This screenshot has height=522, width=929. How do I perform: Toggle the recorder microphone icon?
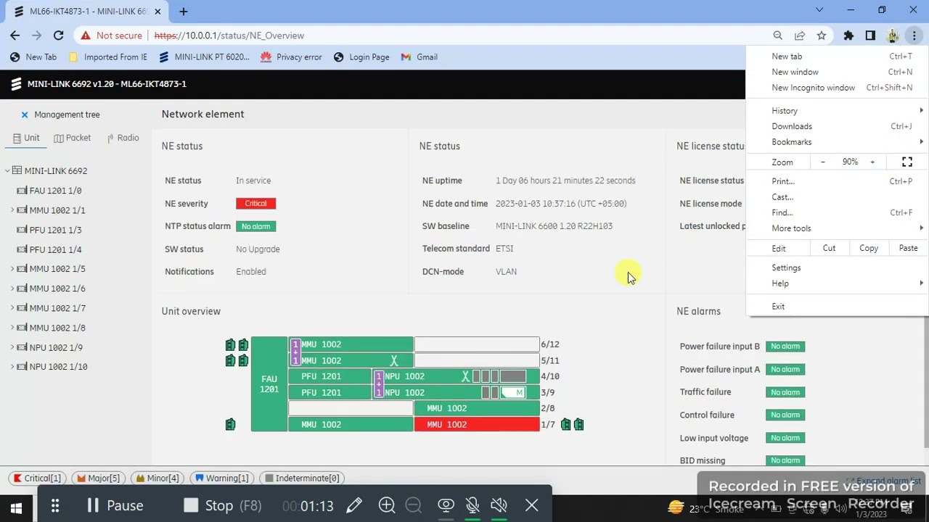(472, 505)
